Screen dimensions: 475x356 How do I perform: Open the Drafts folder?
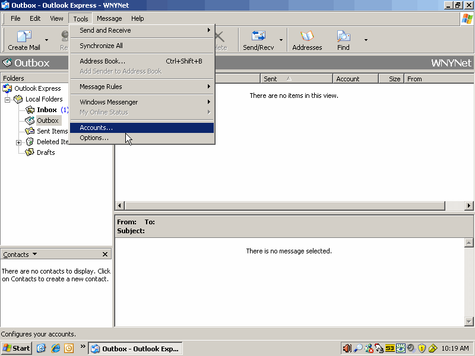click(46, 152)
